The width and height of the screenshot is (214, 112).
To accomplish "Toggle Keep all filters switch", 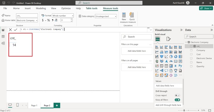I will (177, 100).
